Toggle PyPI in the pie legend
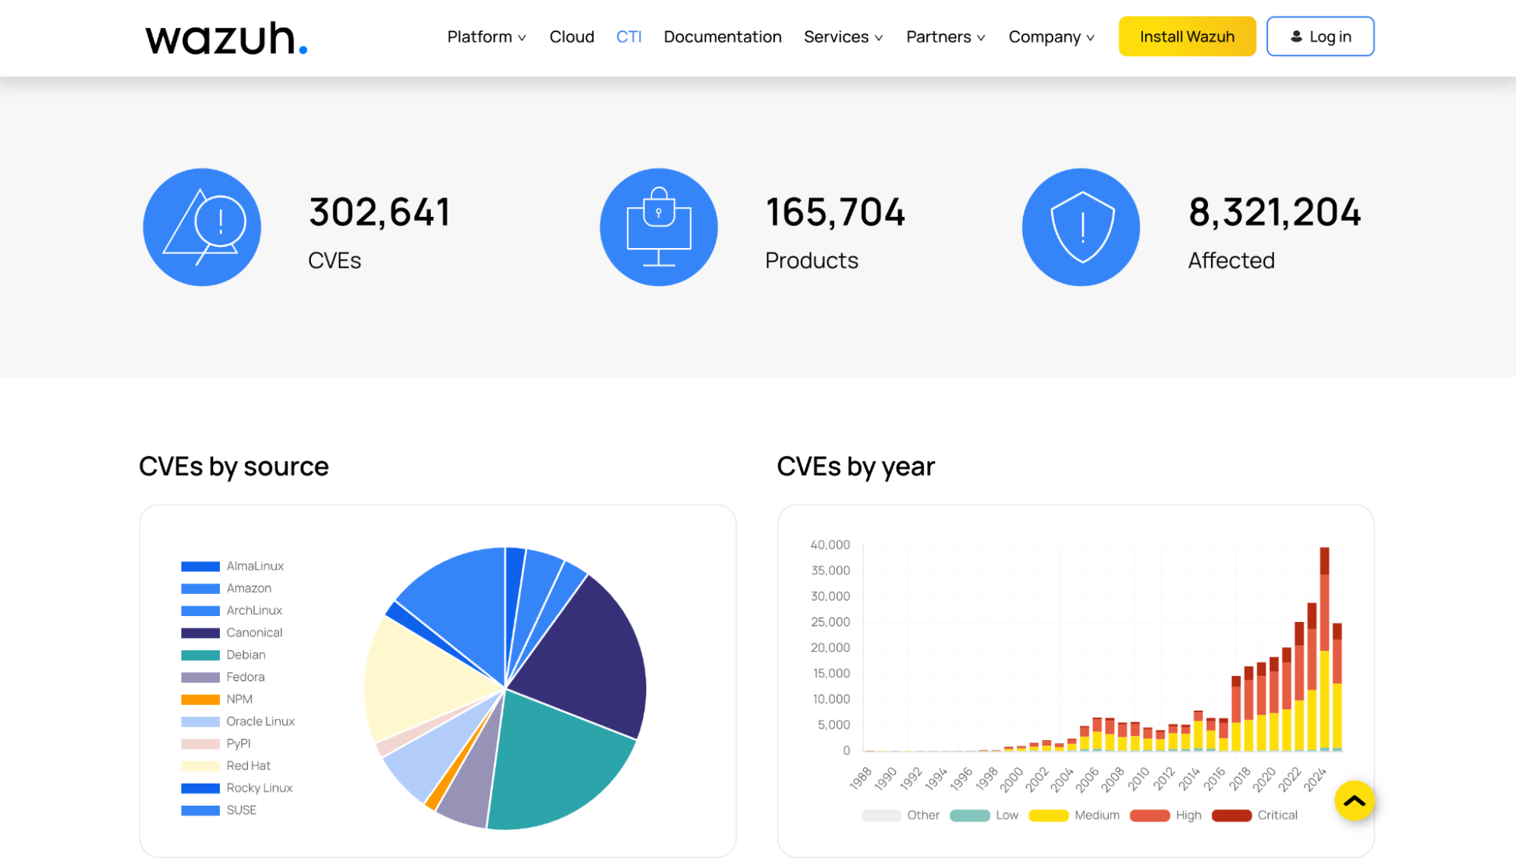 tap(215, 743)
